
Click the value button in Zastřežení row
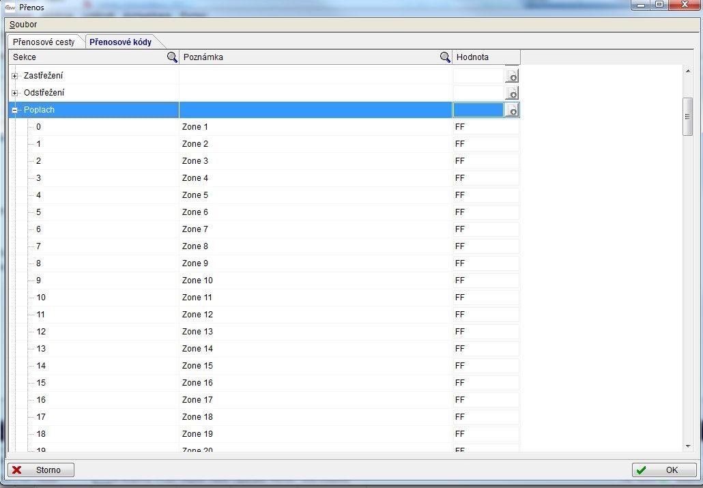(x=512, y=76)
